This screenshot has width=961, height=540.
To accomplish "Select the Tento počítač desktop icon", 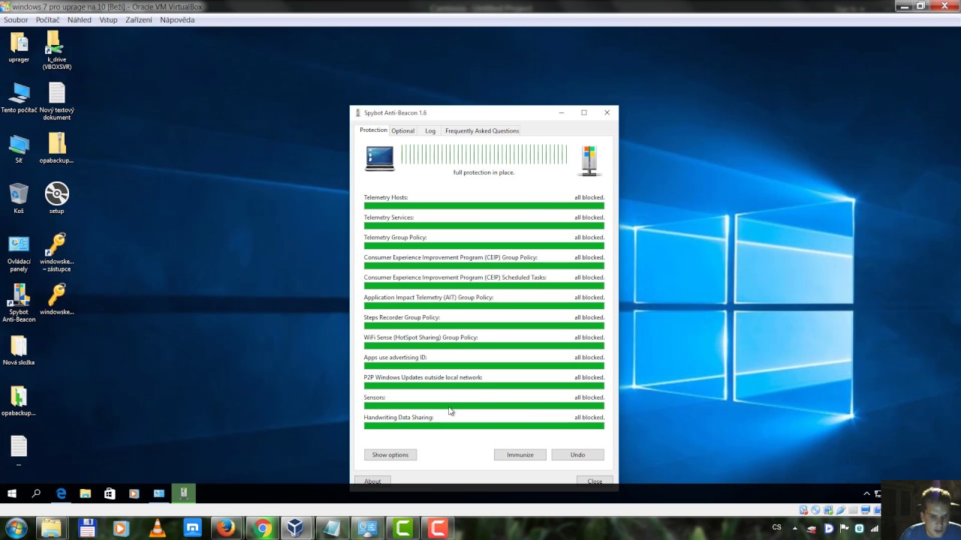I will [19, 97].
